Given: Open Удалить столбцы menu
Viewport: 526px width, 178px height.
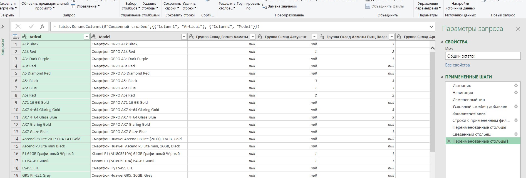Looking at the screenshot, I should pos(150,6).
